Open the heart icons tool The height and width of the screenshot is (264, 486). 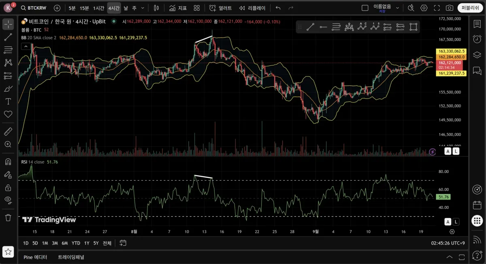pyautogui.click(x=8, y=114)
